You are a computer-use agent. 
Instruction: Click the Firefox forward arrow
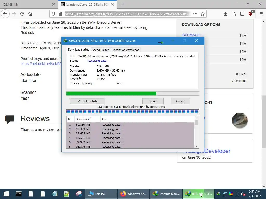14,14
